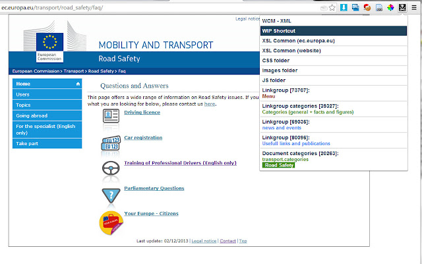Image resolution: width=422 pixels, height=264 pixels.
Task: Click the steering wheel icon
Action: click(111, 168)
